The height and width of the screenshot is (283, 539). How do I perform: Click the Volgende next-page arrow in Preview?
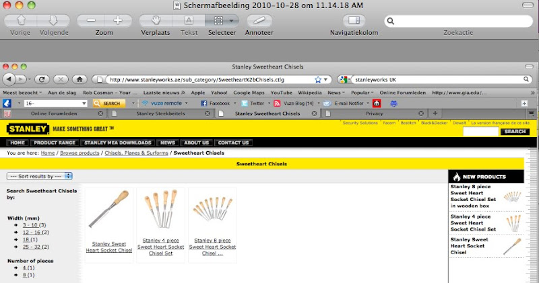pyautogui.click(x=53, y=21)
